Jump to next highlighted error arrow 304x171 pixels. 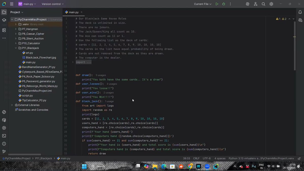pos(294,19)
